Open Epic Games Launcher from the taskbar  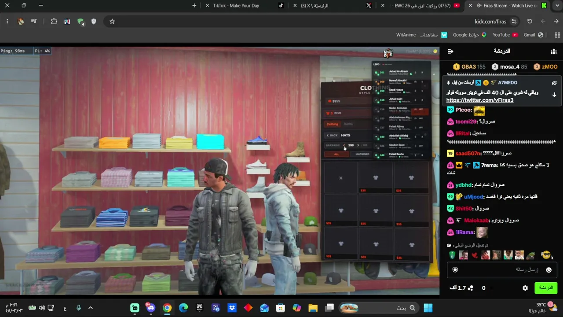click(x=200, y=308)
